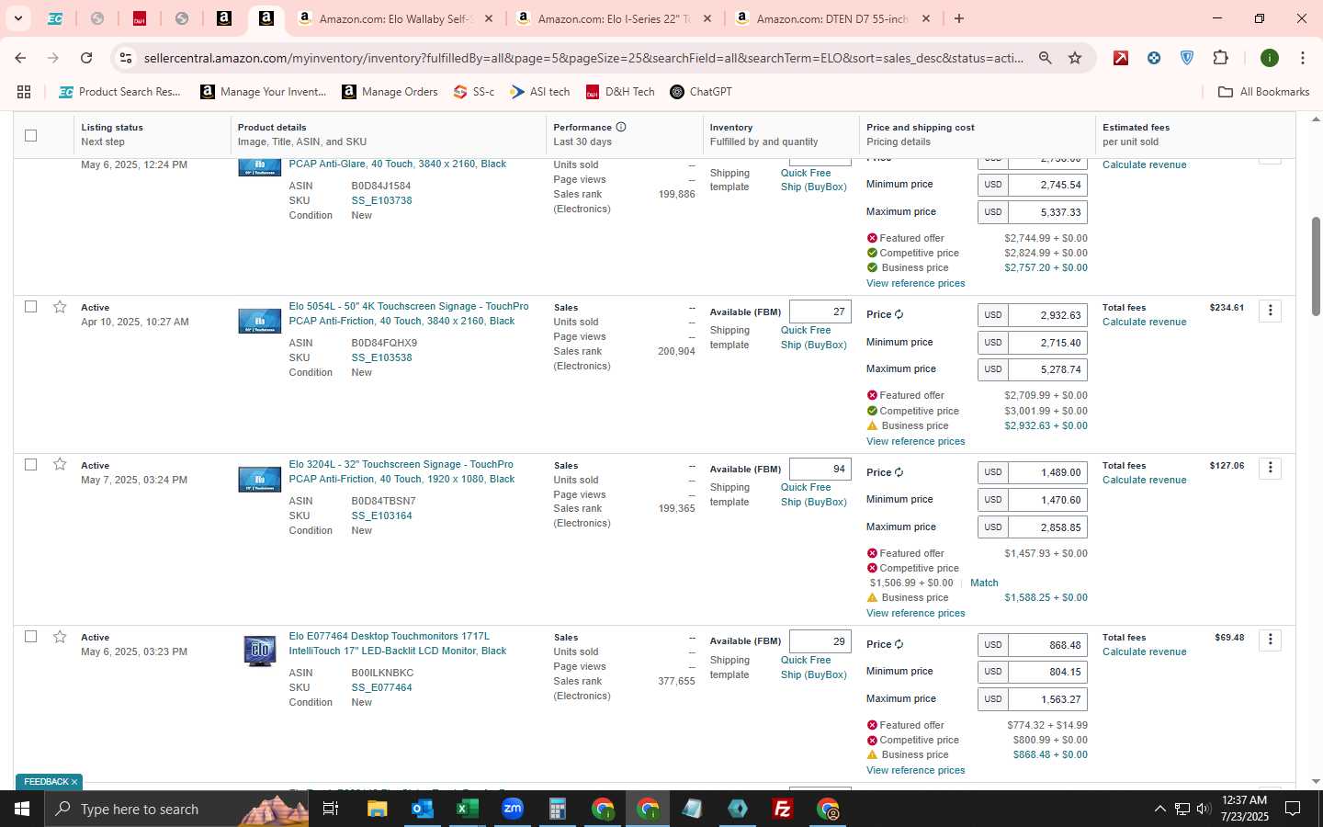The image size is (1323, 827).
Task: Select the Elo E077464 listing checkbox
Action: coord(30,636)
